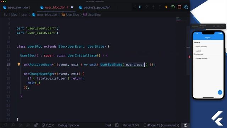Click the lightbulb quick-fix on line 15
Screen dimensions: 227x128
click(19, 64)
